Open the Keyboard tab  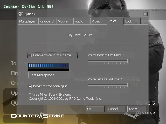point(47,21)
